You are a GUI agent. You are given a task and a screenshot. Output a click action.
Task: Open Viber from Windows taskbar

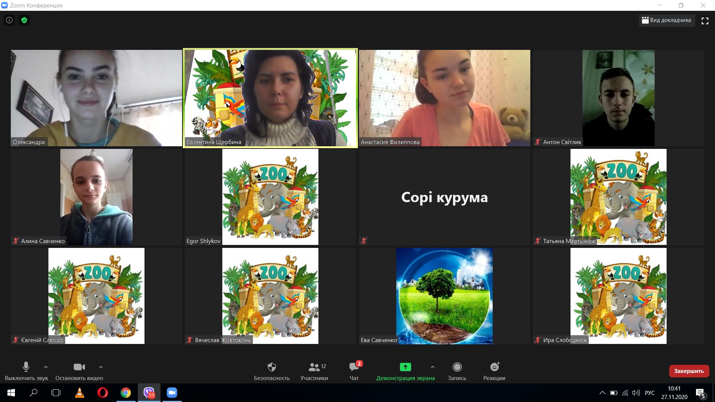coord(149,393)
